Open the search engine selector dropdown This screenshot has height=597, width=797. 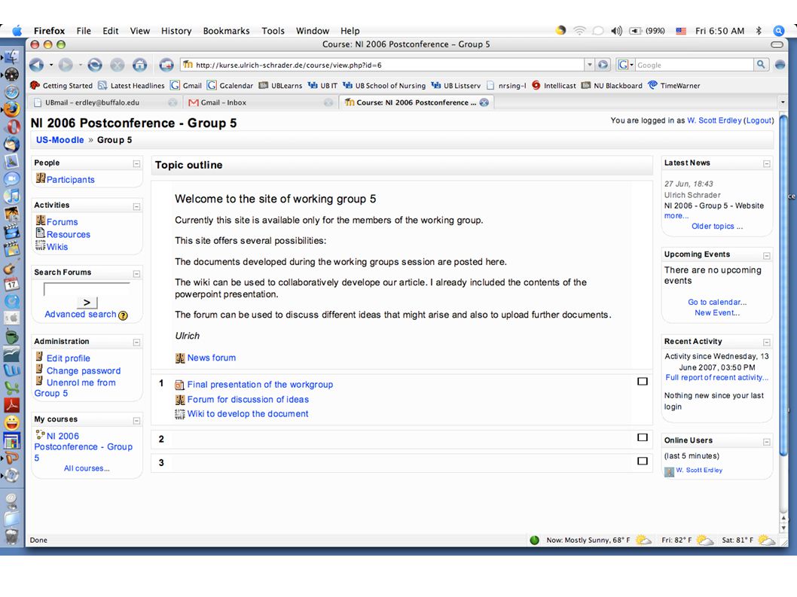pyautogui.click(x=625, y=65)
